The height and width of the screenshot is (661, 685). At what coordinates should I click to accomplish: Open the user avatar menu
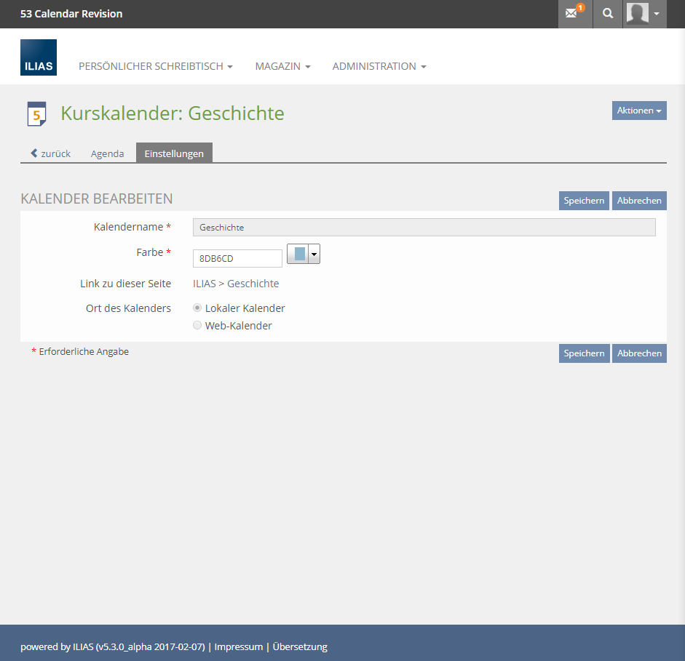(x=644, y=14)
